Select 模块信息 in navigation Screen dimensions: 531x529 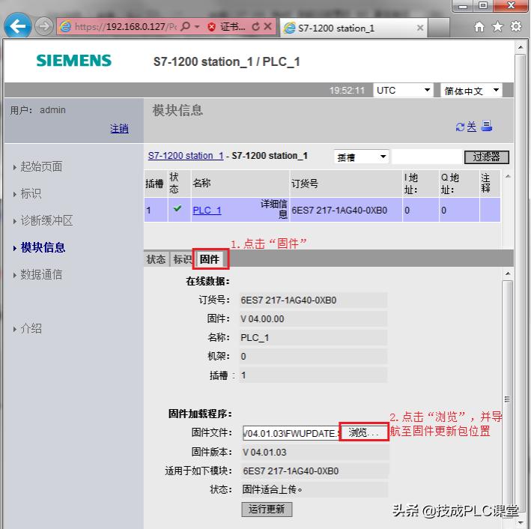(x=43, y=247)
